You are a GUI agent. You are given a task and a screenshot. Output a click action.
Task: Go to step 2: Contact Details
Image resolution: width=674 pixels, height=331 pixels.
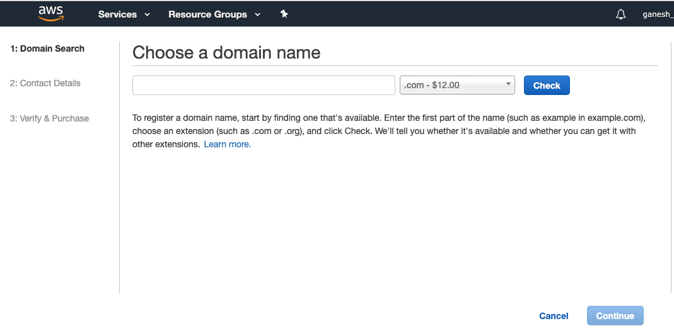point(45,83)
